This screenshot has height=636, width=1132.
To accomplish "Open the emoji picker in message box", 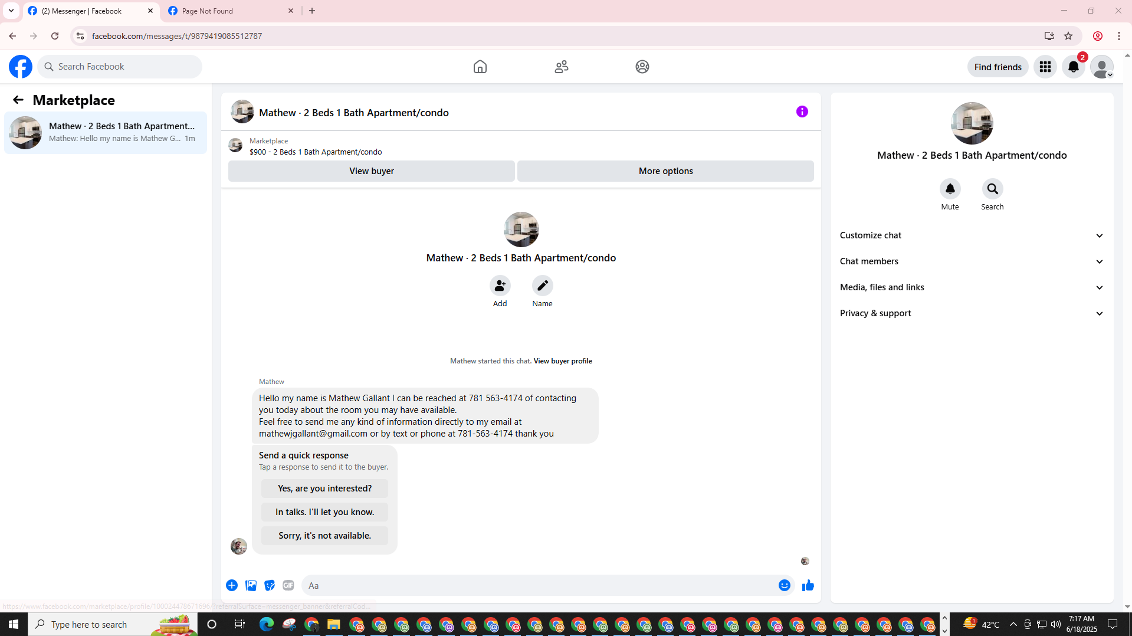I will click(x=785, y=585).
